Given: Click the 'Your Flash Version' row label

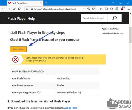Looking at the screenshot, I should 21,78.
